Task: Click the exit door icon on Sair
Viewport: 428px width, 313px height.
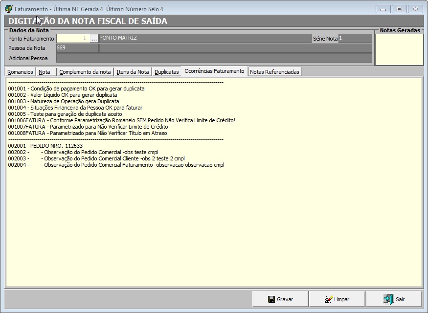Action: pyautogui.click(x=388, y=299)
